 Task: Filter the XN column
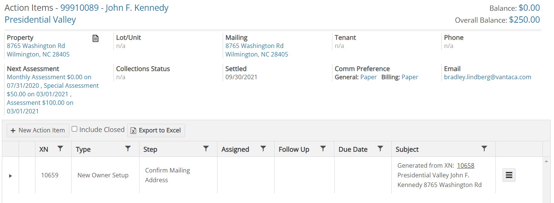pos(60,149)
